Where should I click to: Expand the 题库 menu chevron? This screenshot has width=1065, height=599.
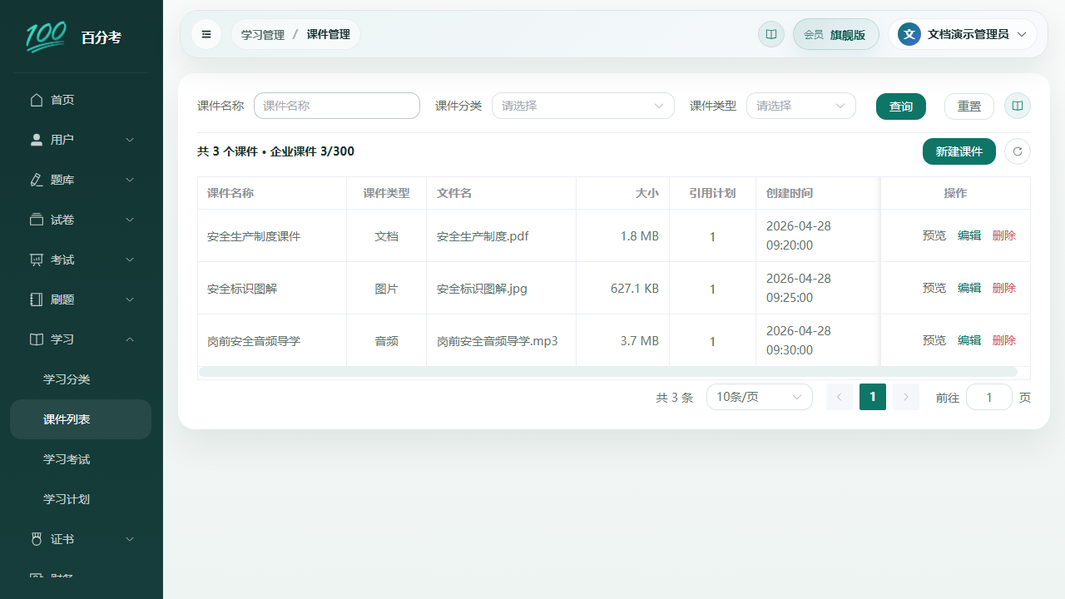(130, 180)
